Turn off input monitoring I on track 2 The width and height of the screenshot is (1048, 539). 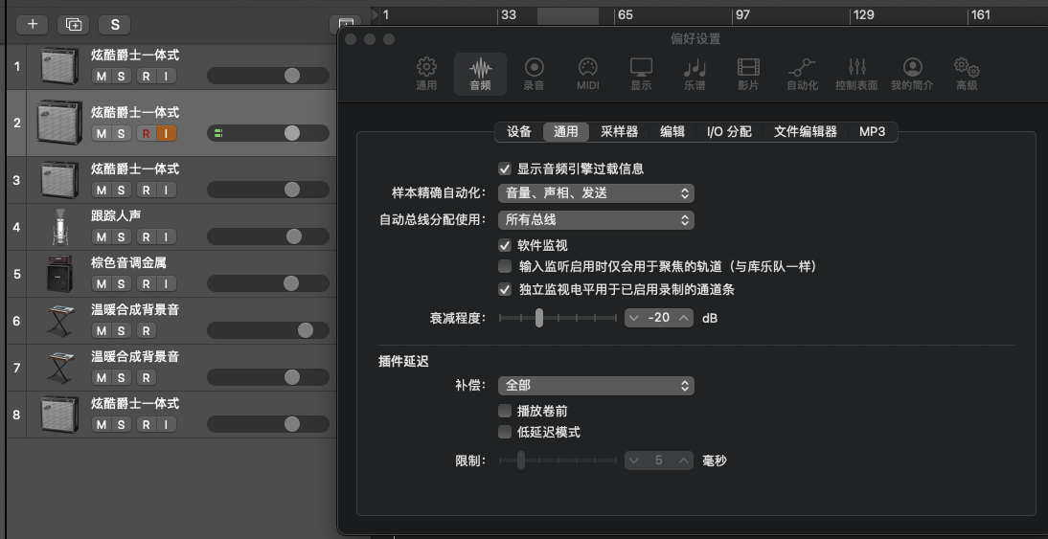click(166, 134)
